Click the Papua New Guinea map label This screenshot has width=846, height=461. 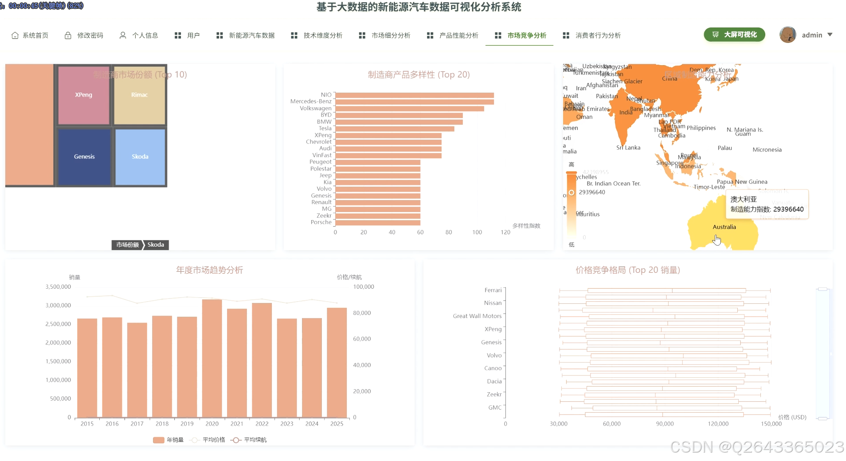pos(742,182)
